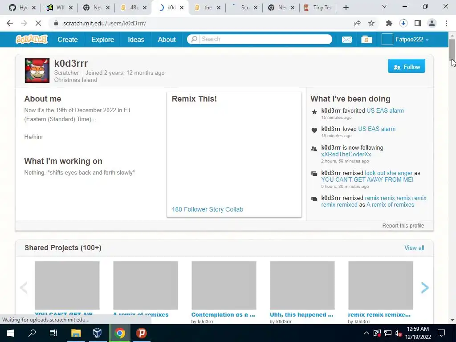Click the muted volume tray icon
Image resolution: width=456 pixels, height=342 pixels.
coord(398,333)
